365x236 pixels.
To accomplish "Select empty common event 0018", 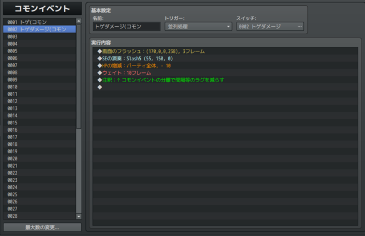I will (39, 144).
